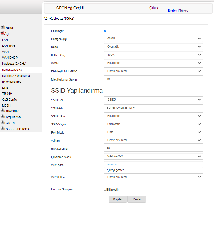Open the QoS Config menu item
216x236 pixels.
9,99
